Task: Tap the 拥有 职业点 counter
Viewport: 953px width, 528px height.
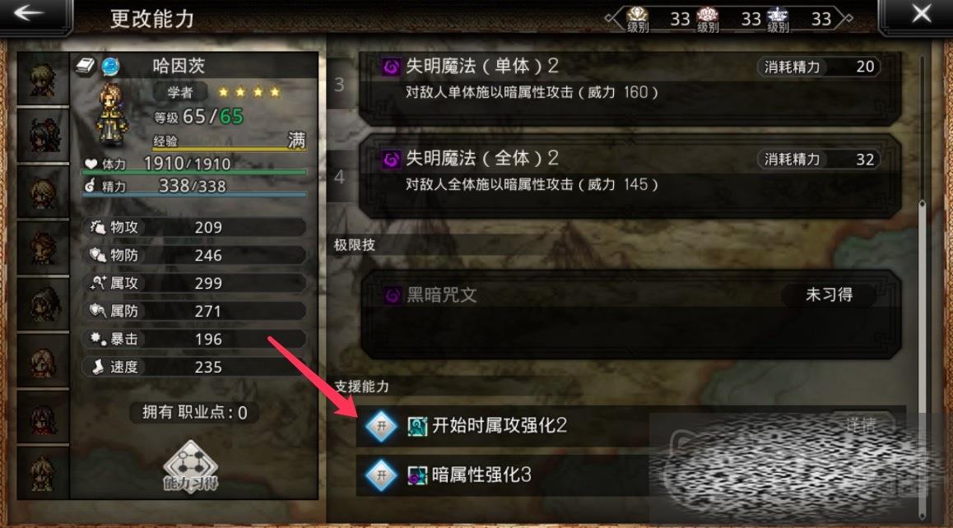Action: tap(194, 413)
